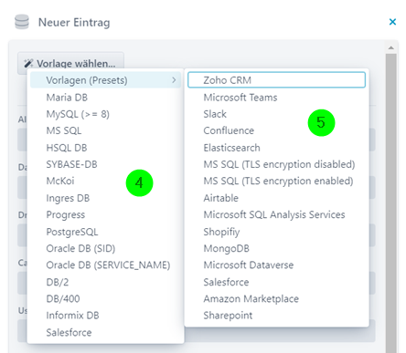This screenshot has width=406, height=353.
Task: Select Maria DB template
Action: click(105, 98)
